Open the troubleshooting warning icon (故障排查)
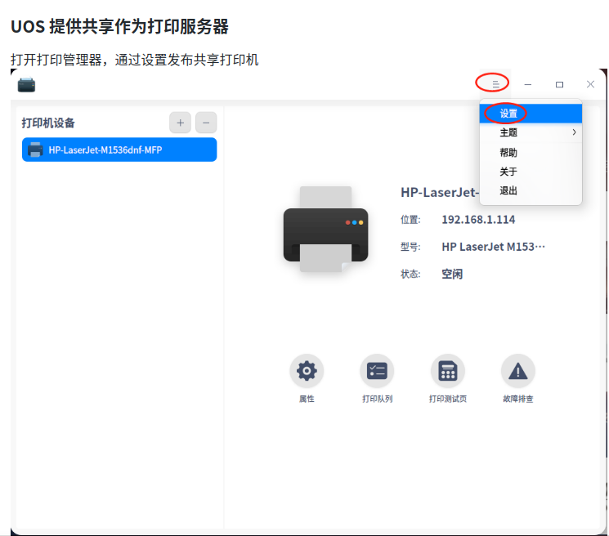This screenshot has width=609, height=536. click(x=517, y=371)
